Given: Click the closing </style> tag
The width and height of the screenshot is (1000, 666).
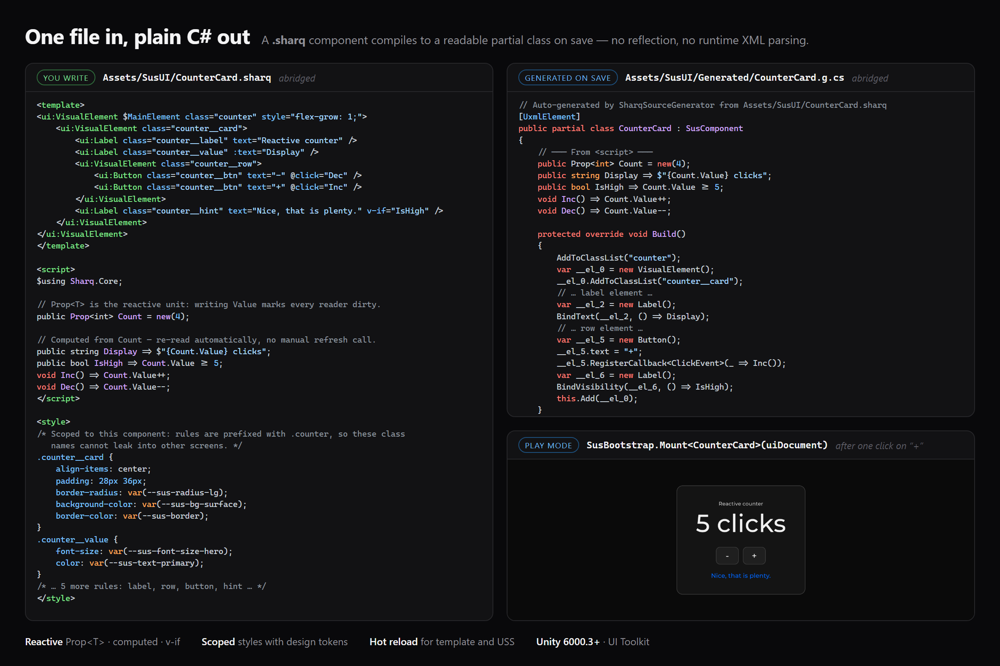Looking at the screenshot, I should point(56,598).
